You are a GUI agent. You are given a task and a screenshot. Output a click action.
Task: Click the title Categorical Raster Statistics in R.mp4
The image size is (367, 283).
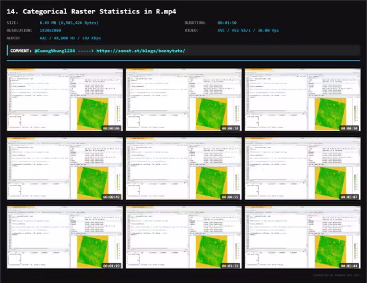(x=91, y=11)
